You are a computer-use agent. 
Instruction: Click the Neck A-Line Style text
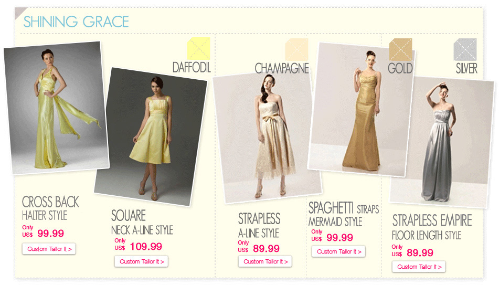point(142,230)
